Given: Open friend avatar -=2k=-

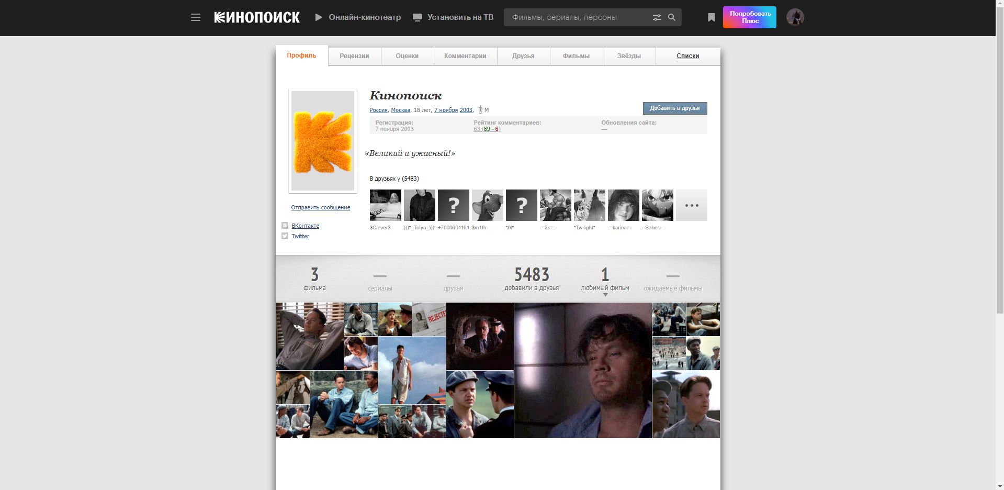Looking at the screenshot, I should [x=556, y=205].
